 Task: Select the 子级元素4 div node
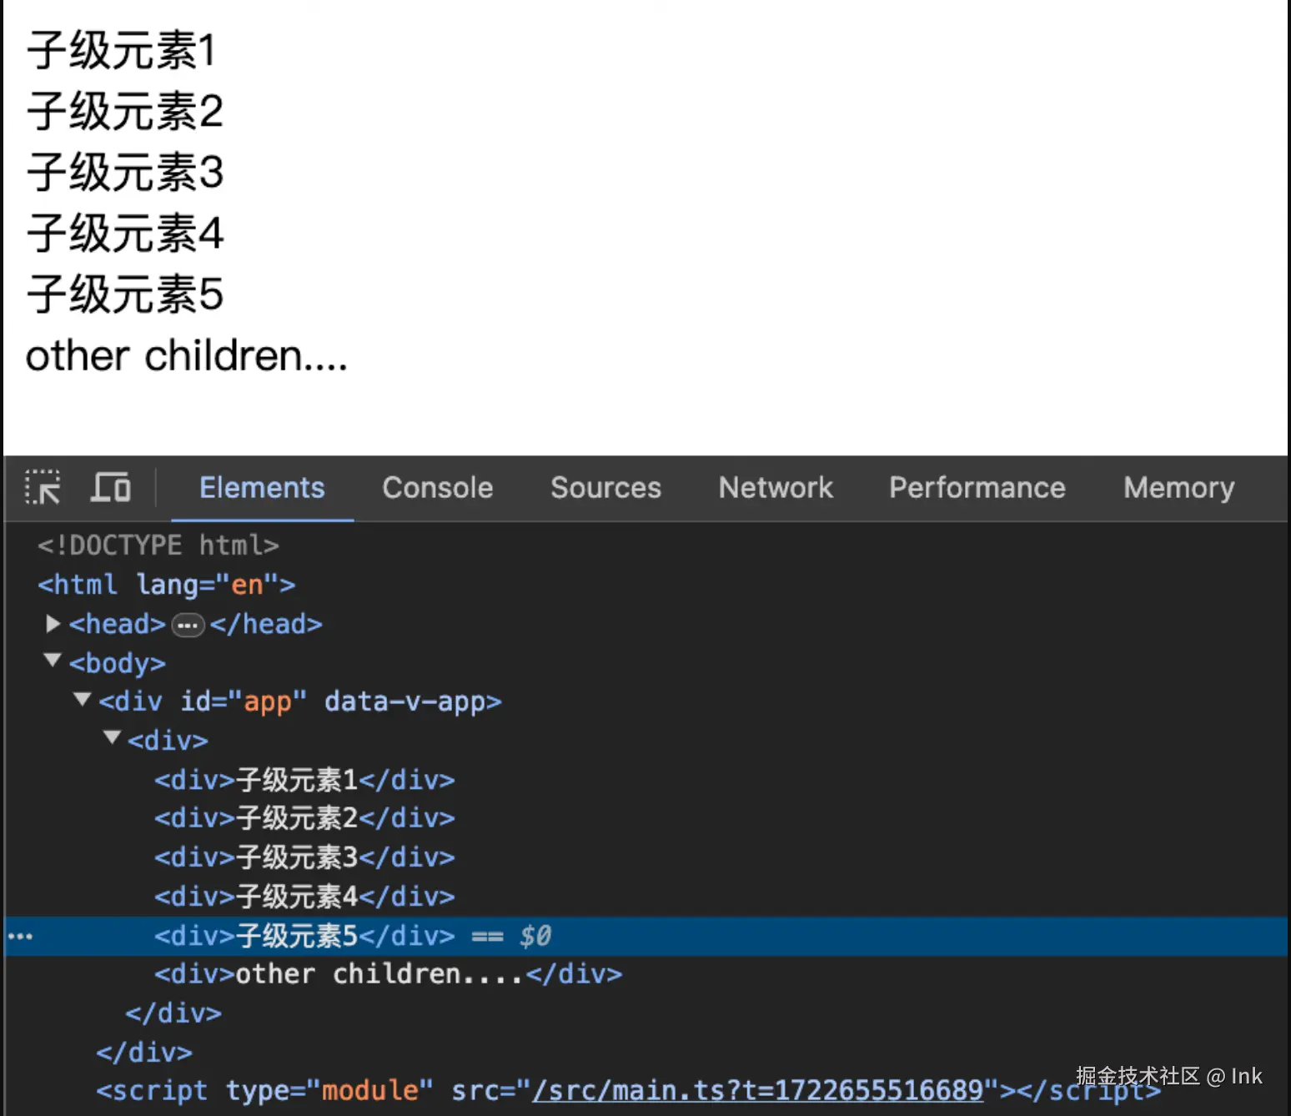point(304,897)
